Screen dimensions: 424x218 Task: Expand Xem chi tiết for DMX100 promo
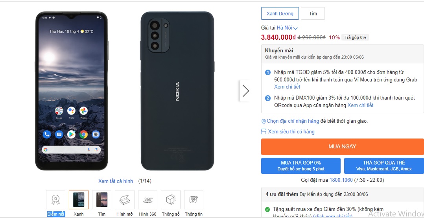pos(360,105)
